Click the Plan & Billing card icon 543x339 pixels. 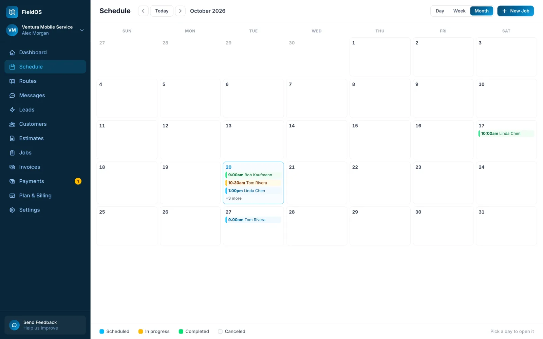coord(12,196)
